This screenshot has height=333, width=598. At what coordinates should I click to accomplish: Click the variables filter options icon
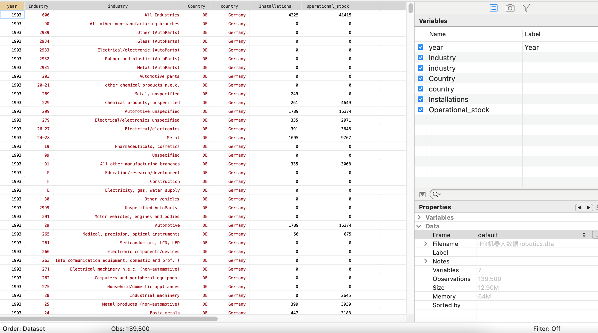[x=422, y=194]
